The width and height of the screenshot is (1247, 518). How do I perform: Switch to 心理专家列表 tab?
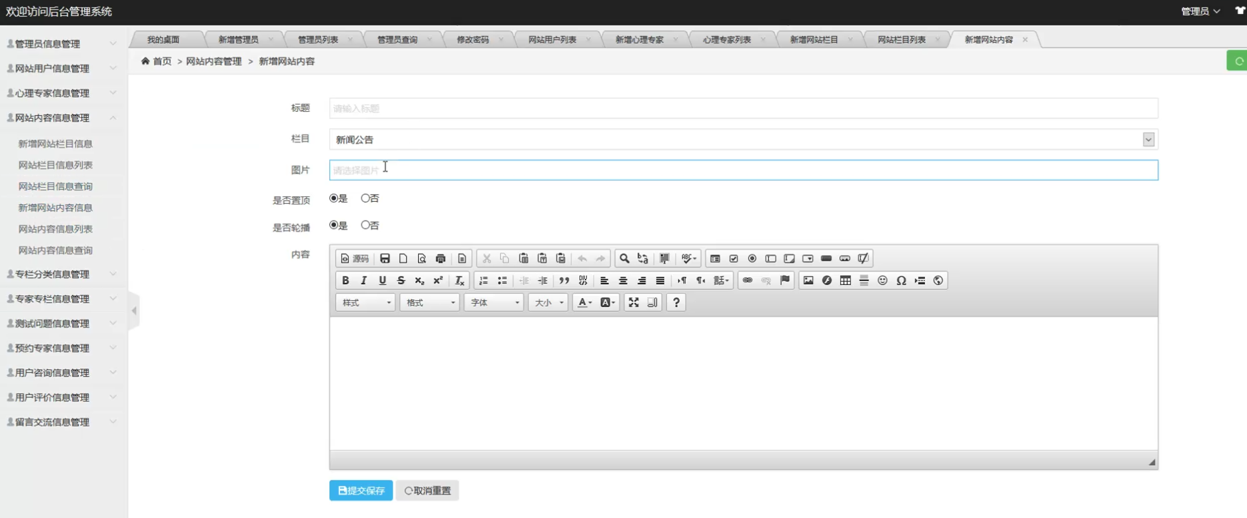[727, 39]
